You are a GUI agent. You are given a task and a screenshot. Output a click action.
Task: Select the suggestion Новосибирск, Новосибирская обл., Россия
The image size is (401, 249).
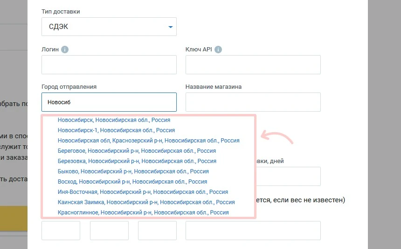pos(114,120)
